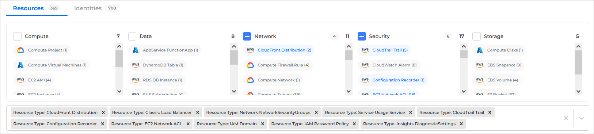
Task: Click AWS icon on EBS Snapshot
Action: [480, 65]
